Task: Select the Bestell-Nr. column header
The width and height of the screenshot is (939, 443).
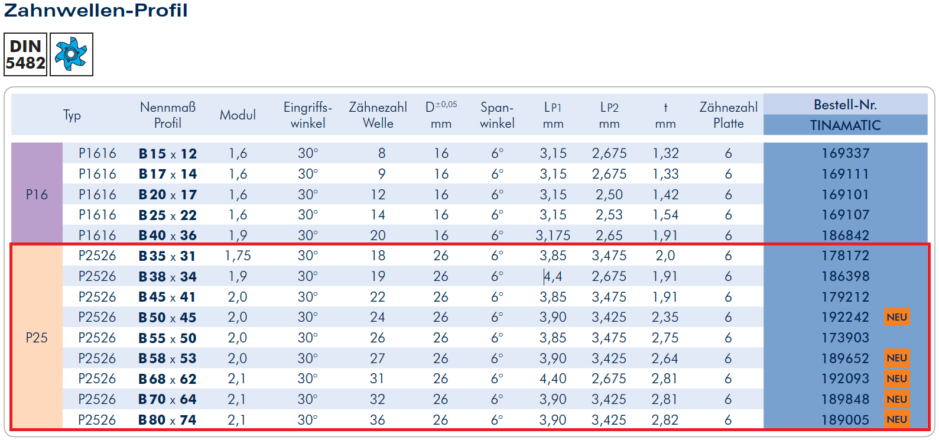Action: click(845, 105)
